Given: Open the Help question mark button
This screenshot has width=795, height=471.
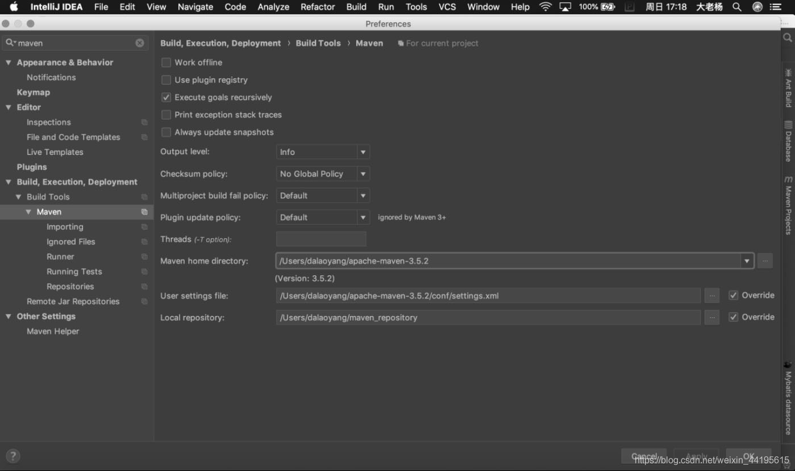Looking at the screenshot, I should pos(13,456).
